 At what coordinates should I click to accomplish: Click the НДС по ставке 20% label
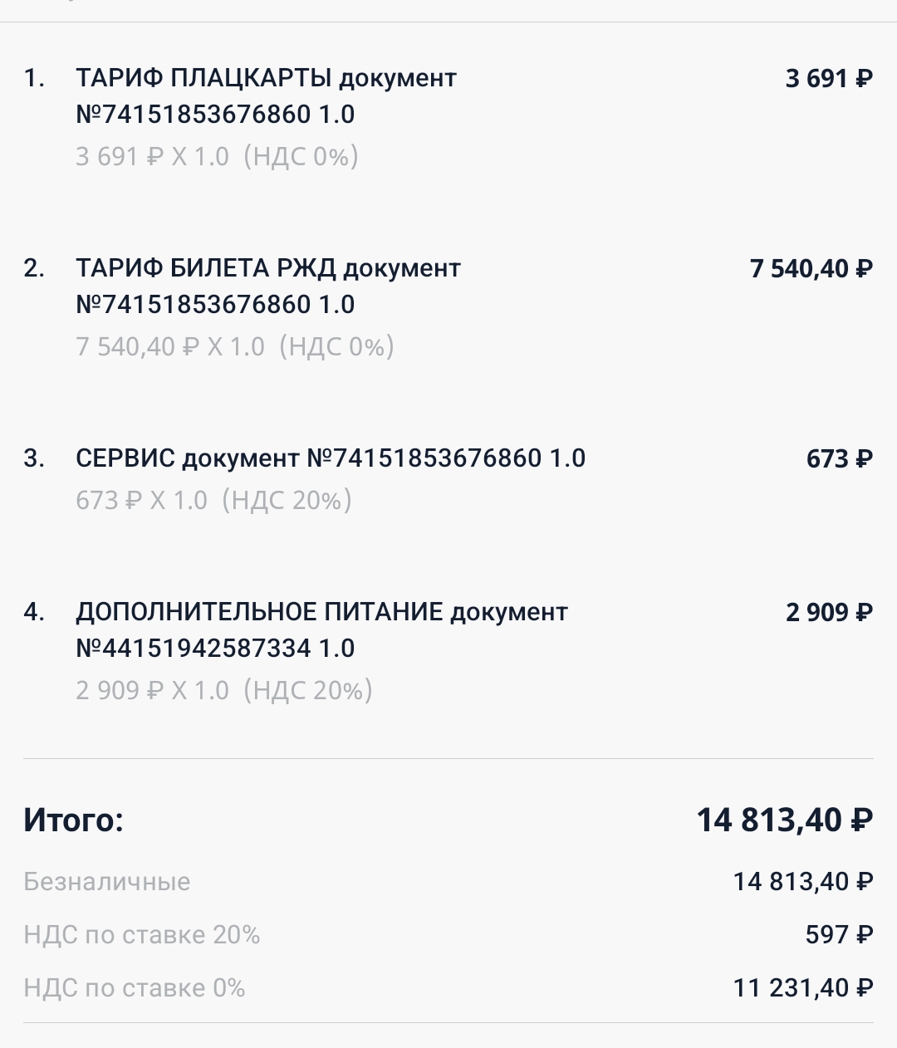pyautogui.click(x=141, y=934)
